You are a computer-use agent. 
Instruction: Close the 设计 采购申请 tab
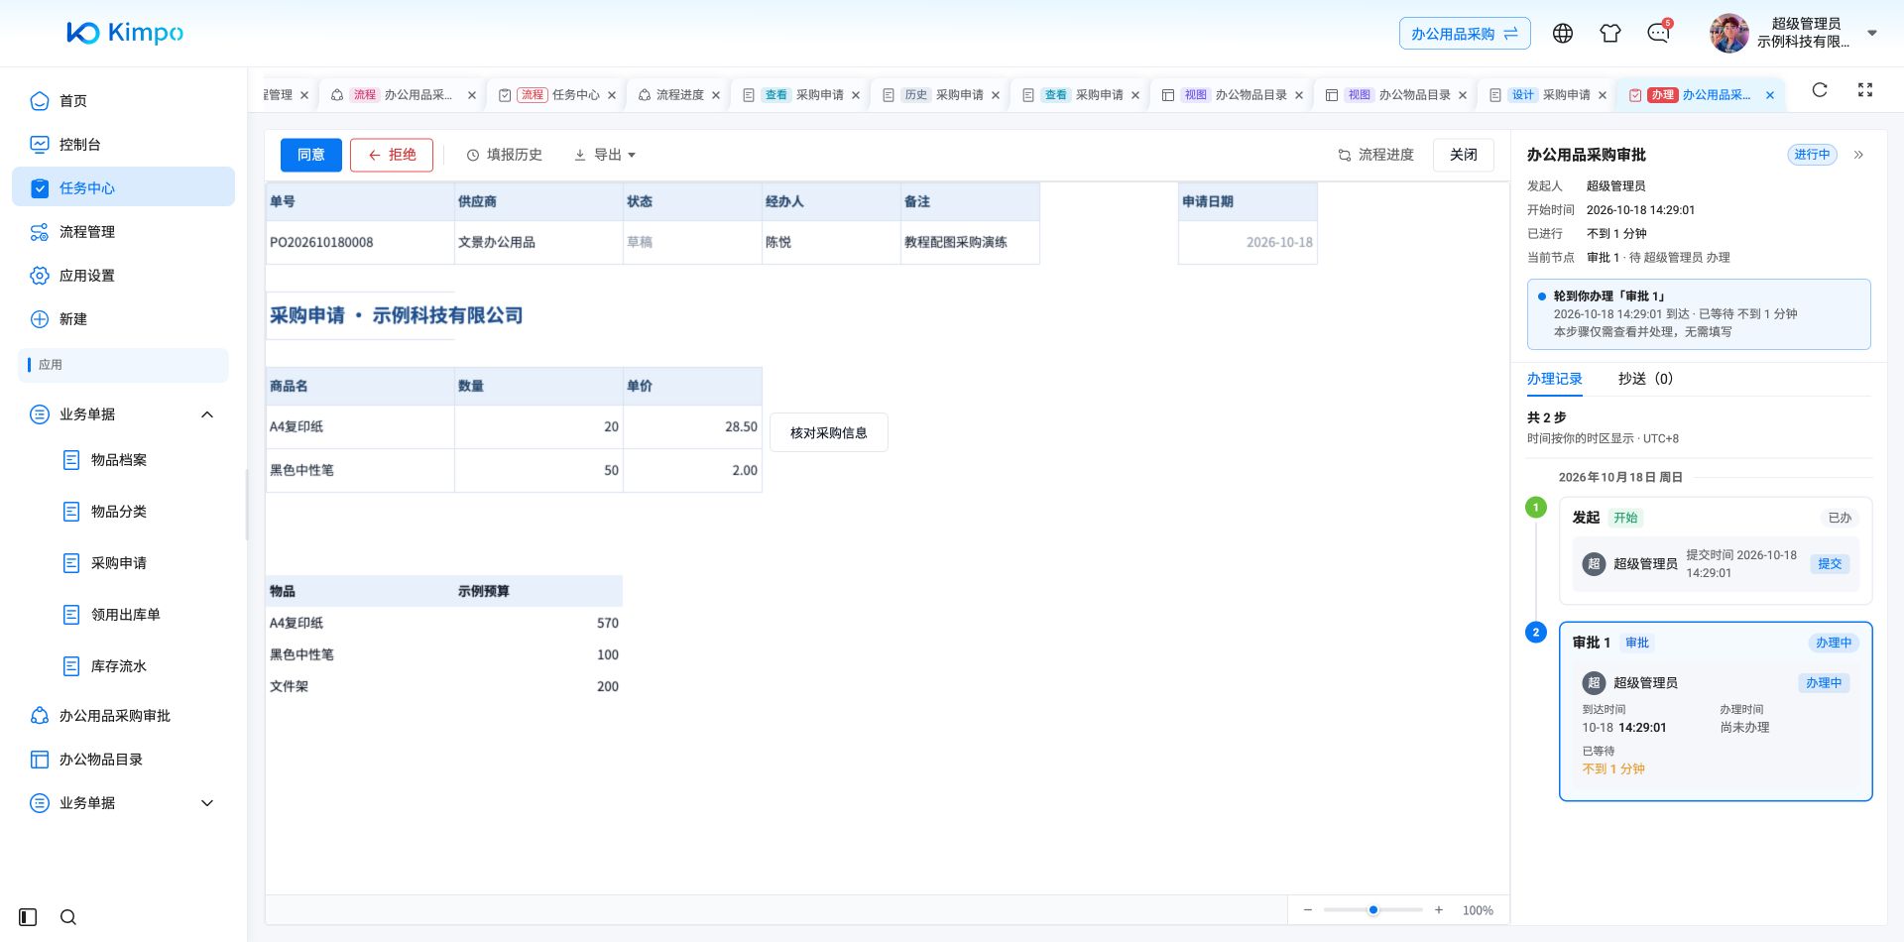click(1603, 95)
